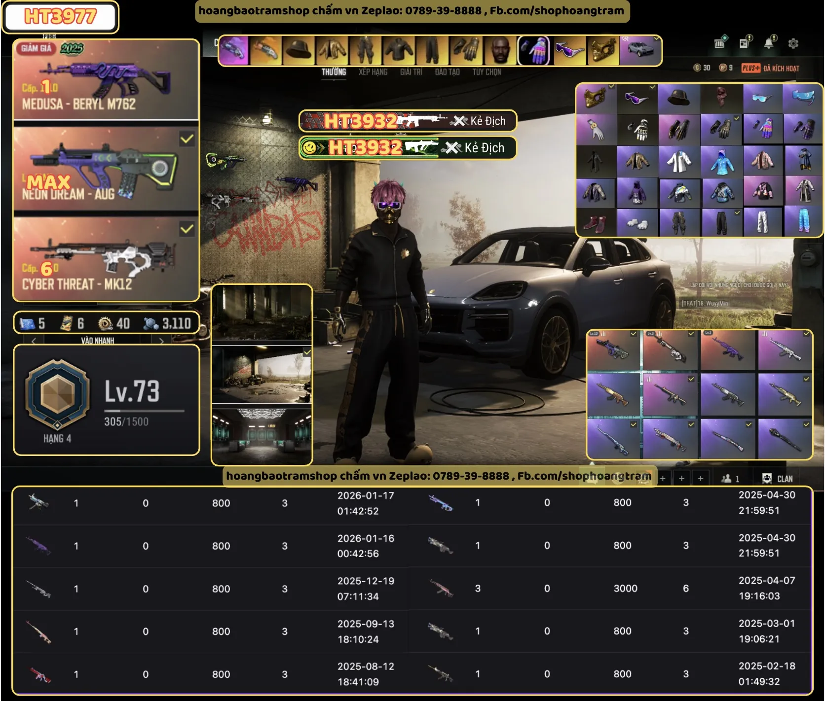Select the Porsche vehicle icon in top bar
The image size is (825, 701).
point(640,50)
